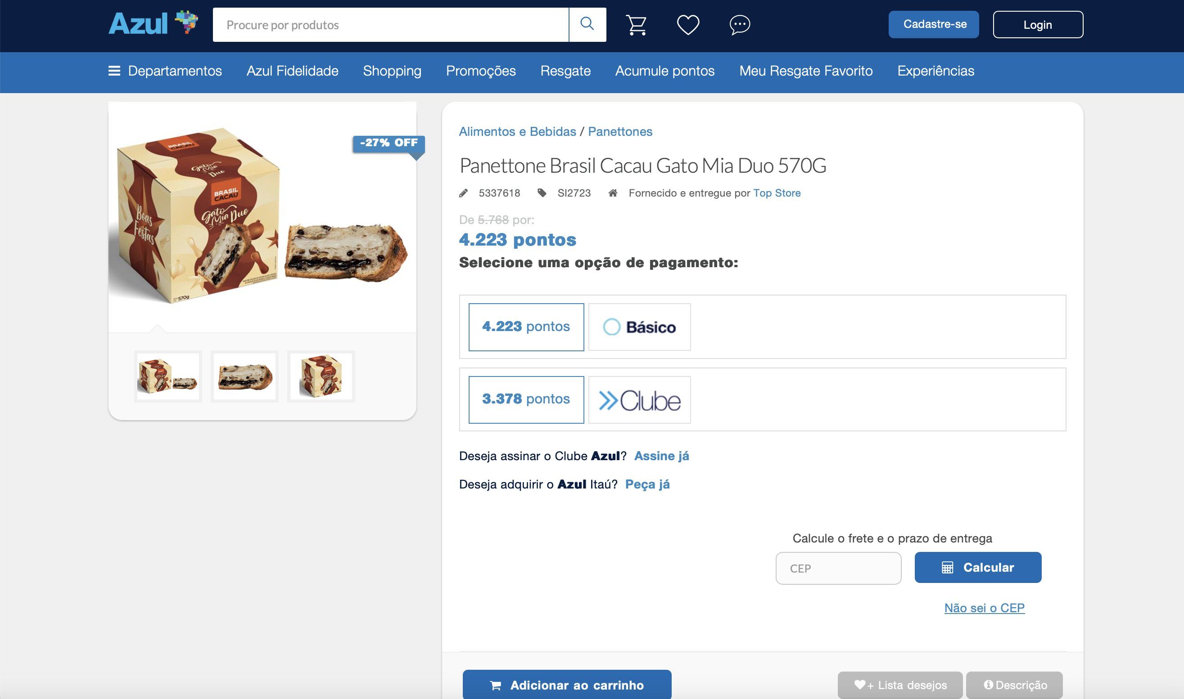Click Adicionar ao carrinho button
Image resolution: width=1184 pixels, height=699 pixels.
[x=567, y=685]
